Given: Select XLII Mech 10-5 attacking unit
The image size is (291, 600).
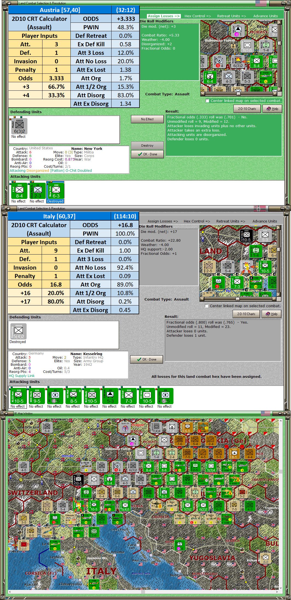Looking at the screenshot, I should [92, 396].
